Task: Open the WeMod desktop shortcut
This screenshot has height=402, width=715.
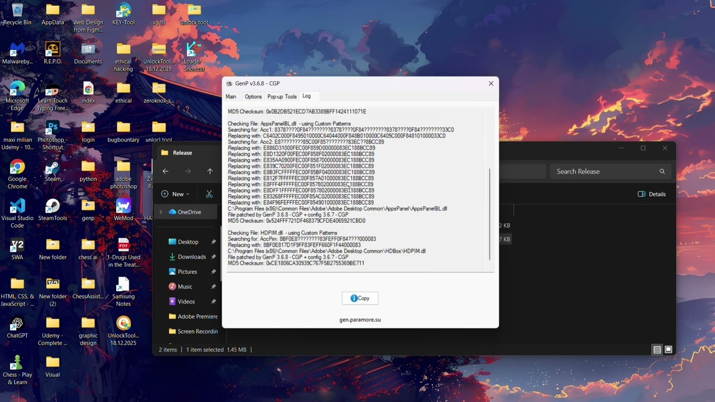Action: [123, 210]
